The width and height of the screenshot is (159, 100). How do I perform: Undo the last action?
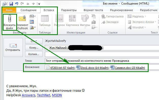click(17, 4)
